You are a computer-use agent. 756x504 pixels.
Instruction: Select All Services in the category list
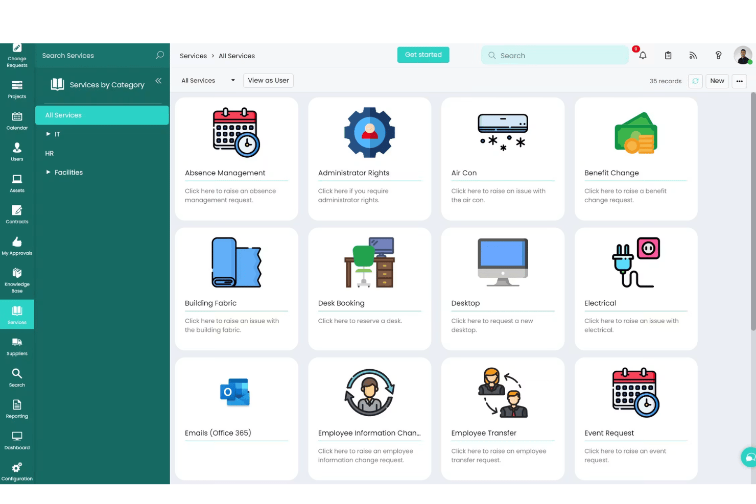[x=102, y=115]
